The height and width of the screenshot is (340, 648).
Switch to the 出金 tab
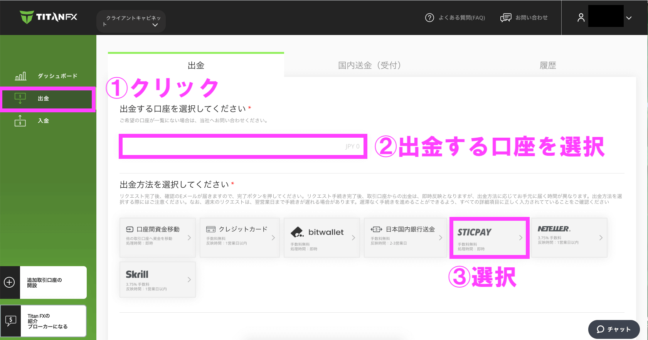click(196, 65)
